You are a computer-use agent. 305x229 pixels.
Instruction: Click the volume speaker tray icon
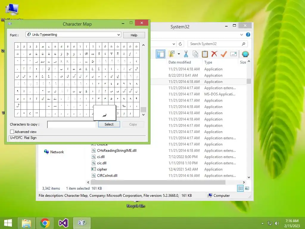click(277, 223)
